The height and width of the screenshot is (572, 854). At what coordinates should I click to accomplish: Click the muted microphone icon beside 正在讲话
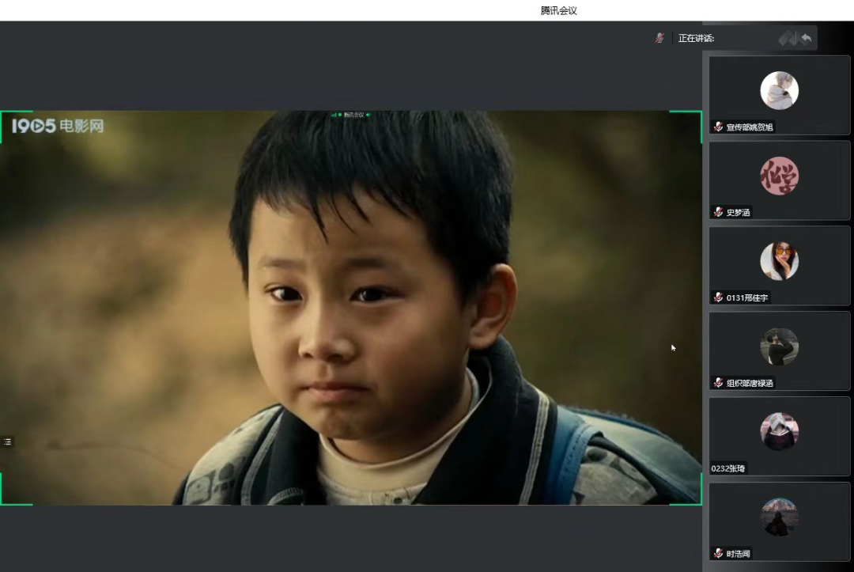(x=659, y=38)
